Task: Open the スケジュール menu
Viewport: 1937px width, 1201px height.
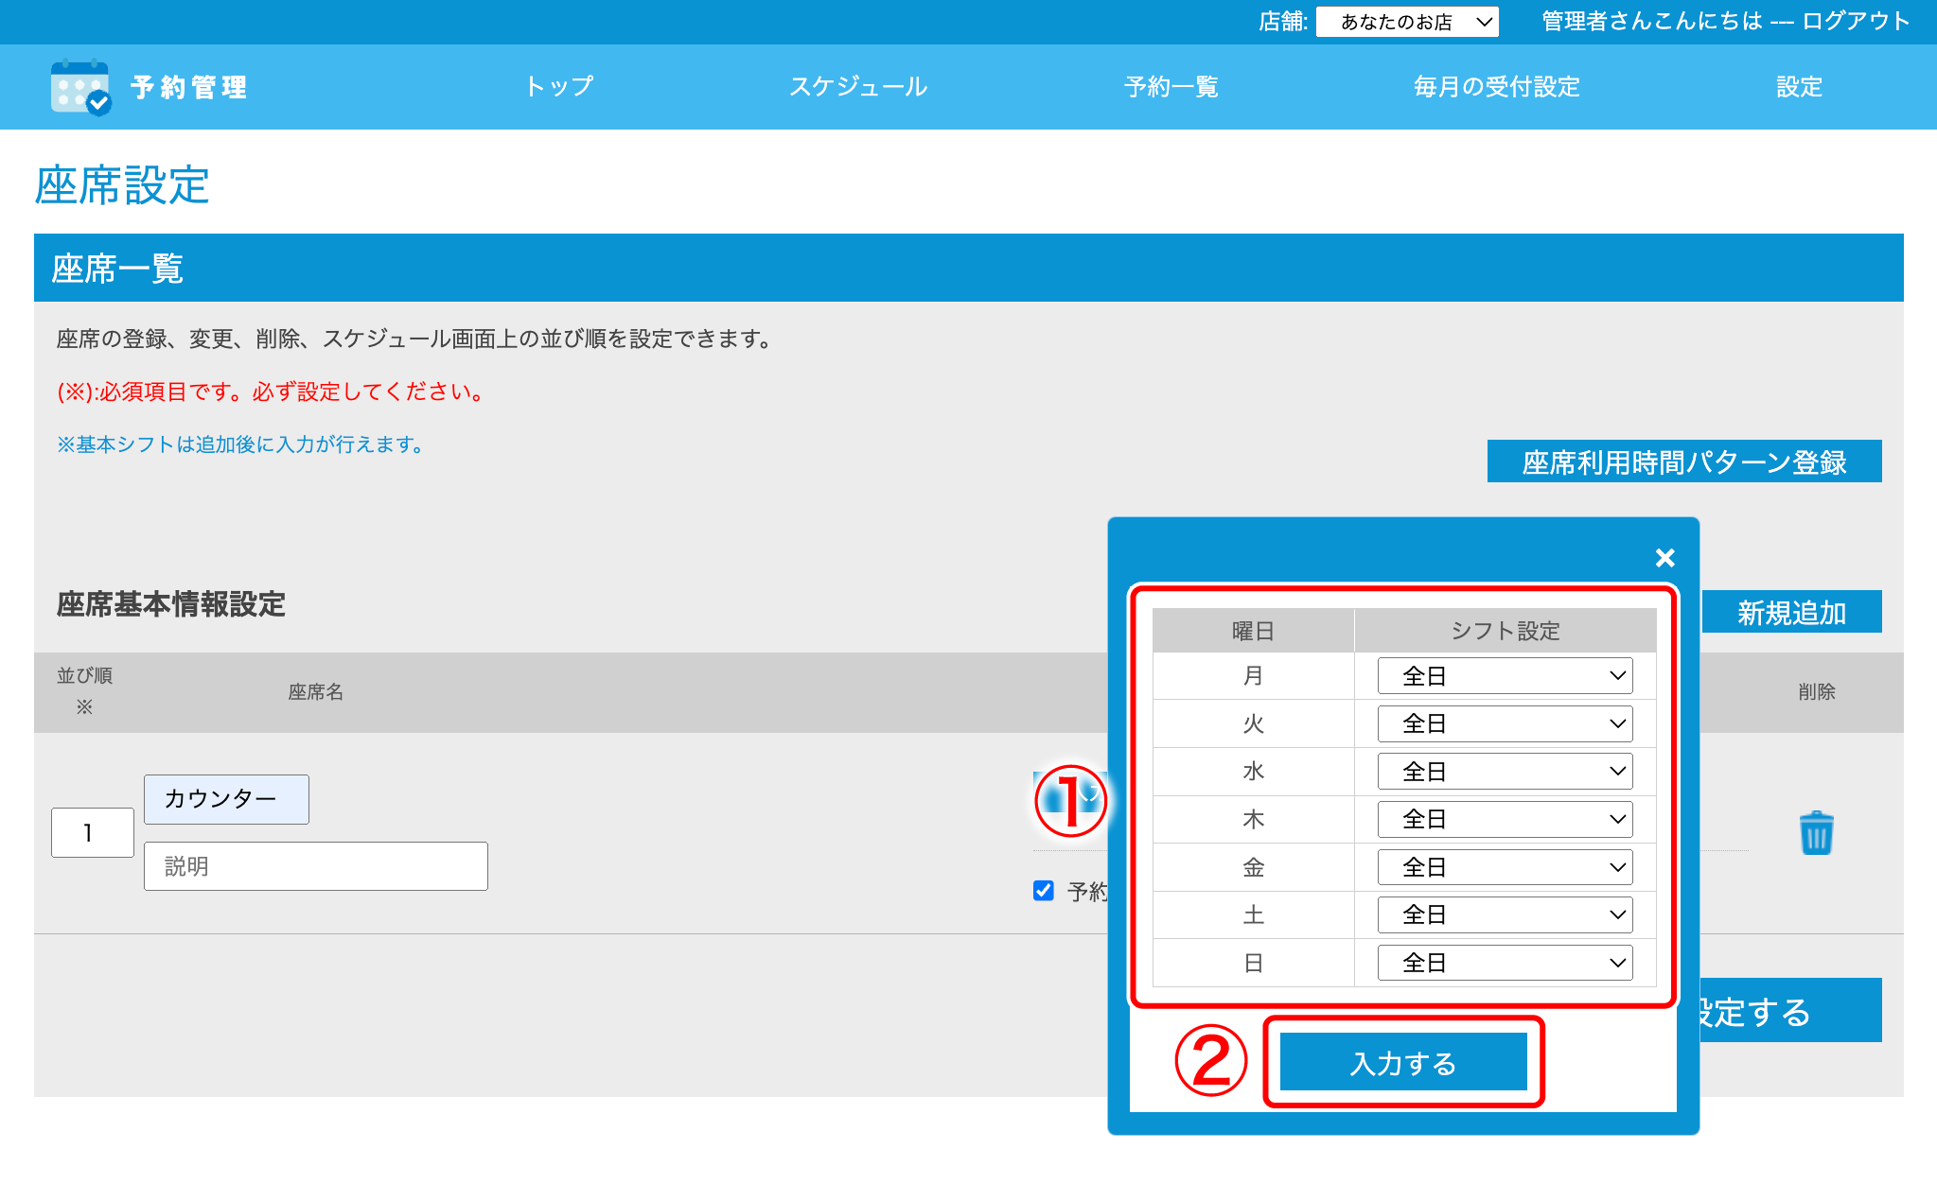Action: (857, 87)
